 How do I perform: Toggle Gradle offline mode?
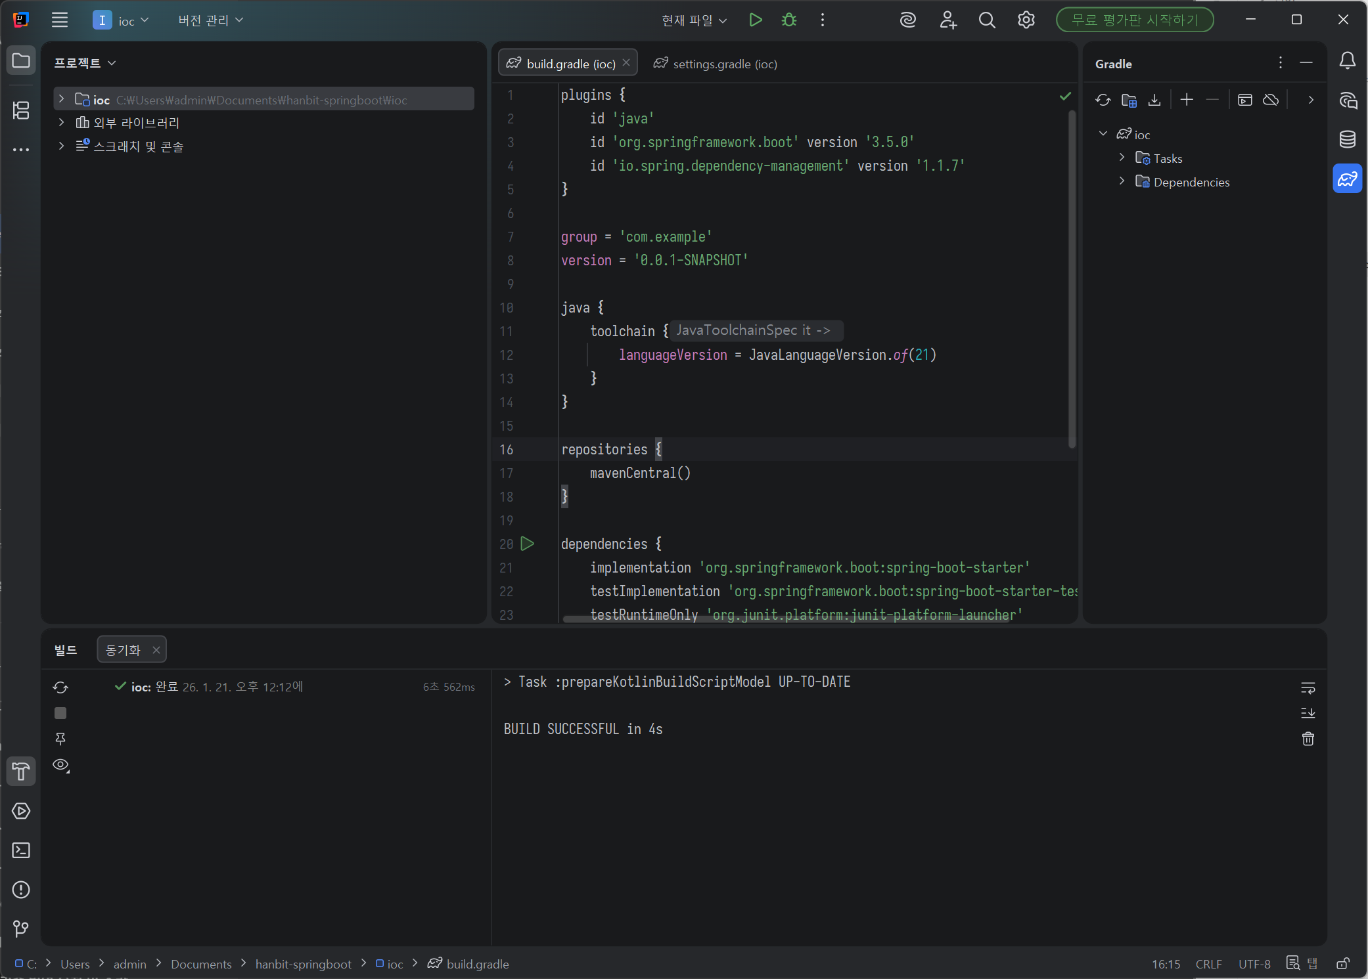click(x=1271, y=100)
